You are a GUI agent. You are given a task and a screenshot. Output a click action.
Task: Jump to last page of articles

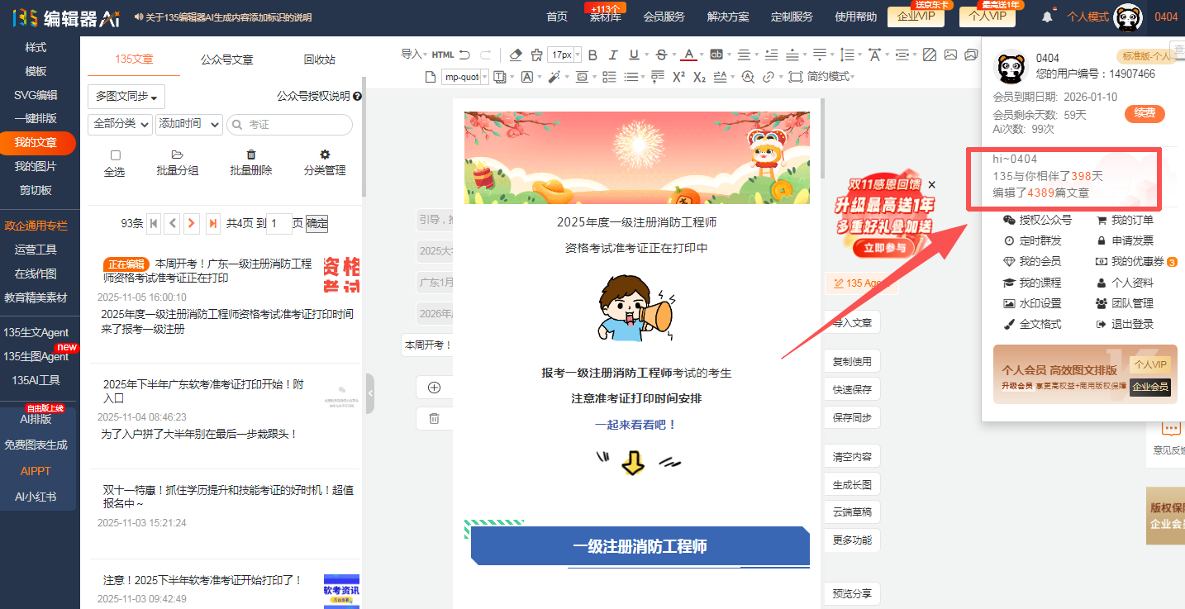click(x=212, y=223)
